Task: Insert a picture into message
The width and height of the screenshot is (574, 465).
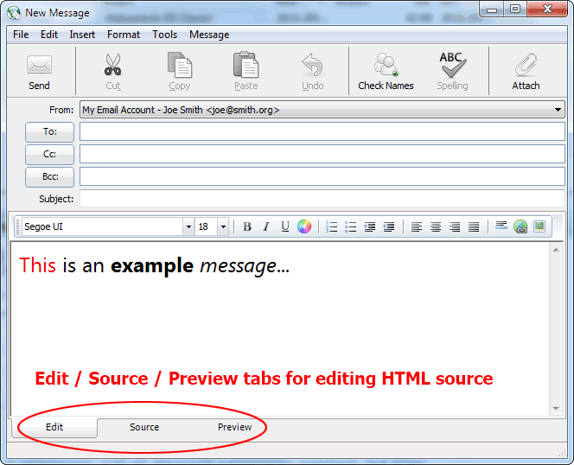Action: [539, 226]
